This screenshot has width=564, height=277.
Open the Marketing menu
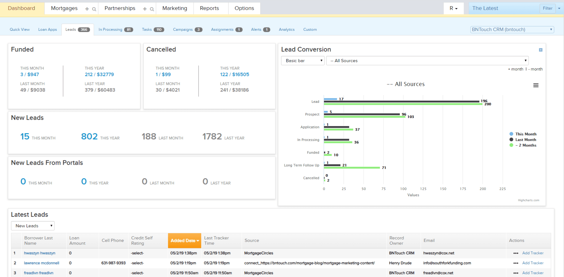pos(175,8)
